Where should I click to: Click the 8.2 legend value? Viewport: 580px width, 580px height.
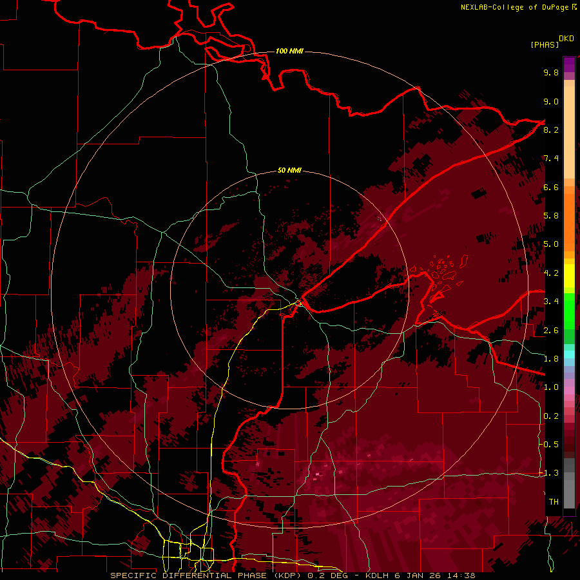click(x=551, y=130)
